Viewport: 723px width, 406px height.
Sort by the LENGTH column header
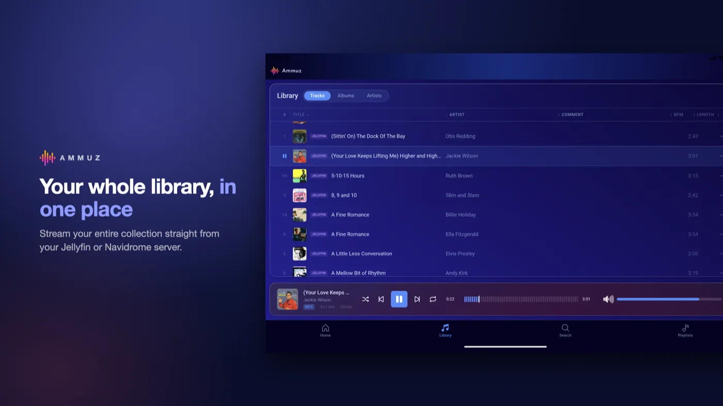705,115
